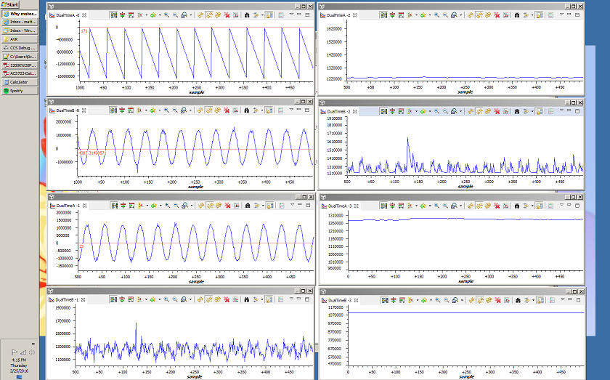This screenshot has height=380, width=610.
Task: Click the zoom out icon in DualTimeA -1 graph
Action: [x=176, y=205]
